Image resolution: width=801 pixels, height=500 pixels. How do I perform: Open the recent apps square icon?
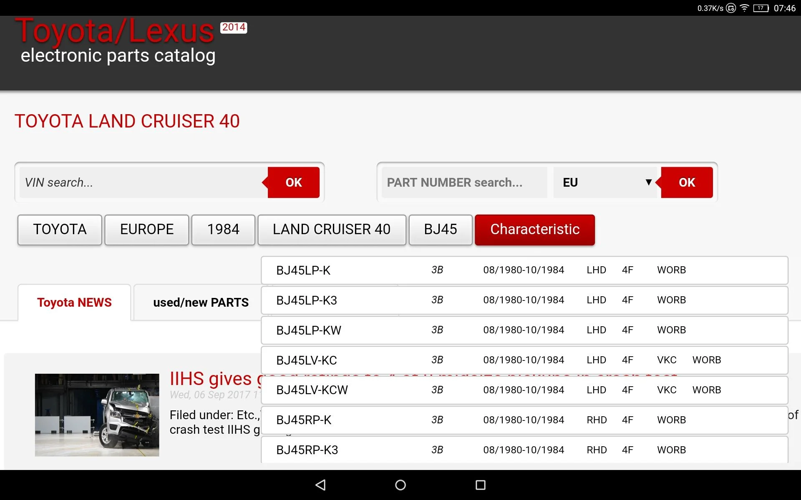pos(480,485)
